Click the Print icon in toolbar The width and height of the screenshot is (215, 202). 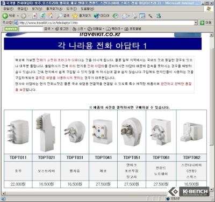pos(134,16)
